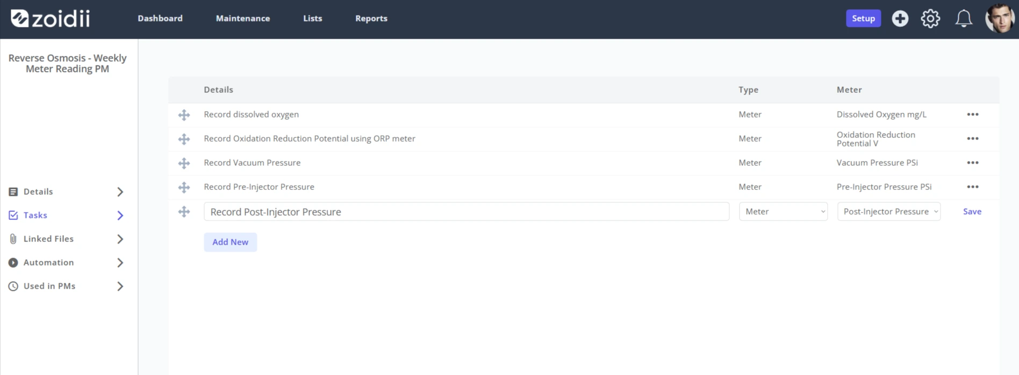Click move handle beside Record Vacuum Pressure
The height and width of the screenshot is (375, 1019).
184,163
